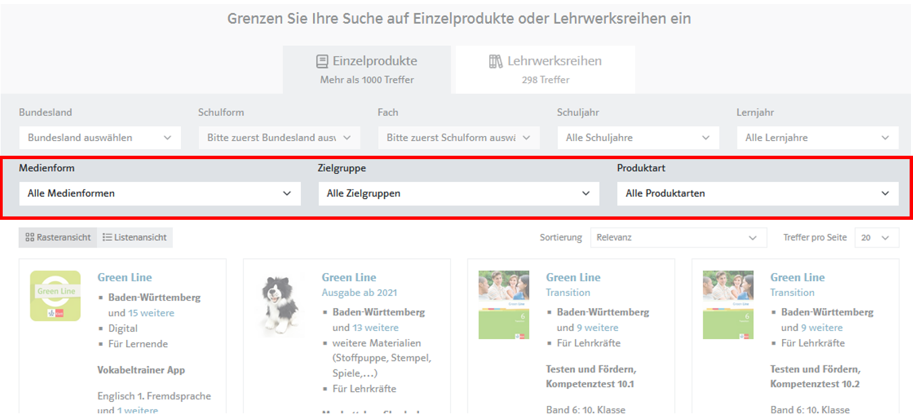This screenshot has height=416, width=913.
Task: Switch to the Einzelprodukte tab
Action: (366, 69)
